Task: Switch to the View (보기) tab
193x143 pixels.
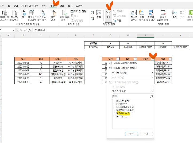Action: click(x=70, y=6)
